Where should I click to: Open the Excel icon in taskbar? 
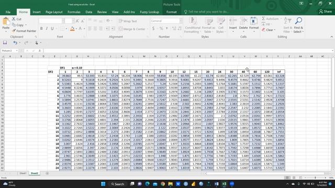224,184
